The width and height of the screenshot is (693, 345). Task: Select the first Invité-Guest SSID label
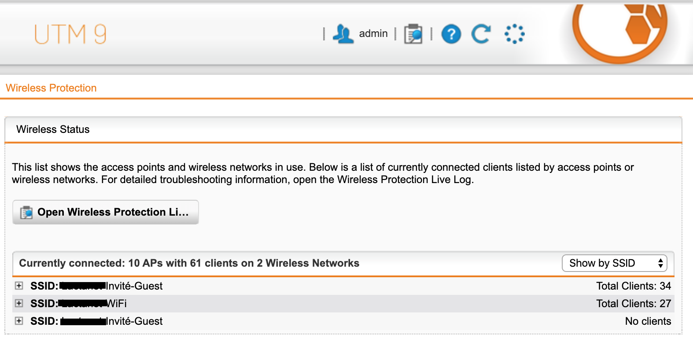[96, 286]
